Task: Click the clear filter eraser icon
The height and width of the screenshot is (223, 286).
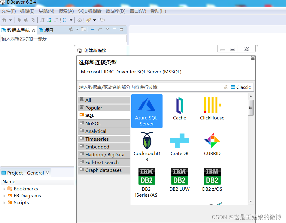Action: point(226,87)
